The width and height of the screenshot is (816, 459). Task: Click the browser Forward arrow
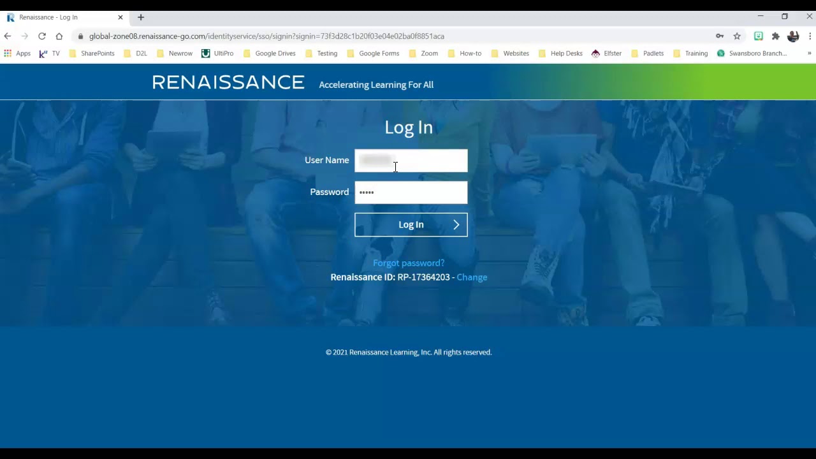25,36
